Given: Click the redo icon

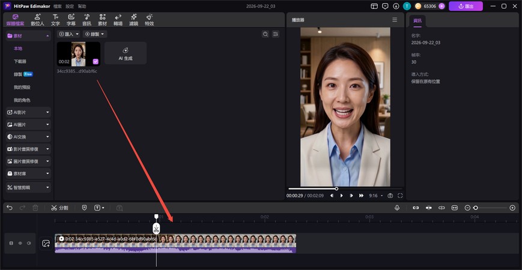Looking at the screenshot, I should click(x=22, y=208).
